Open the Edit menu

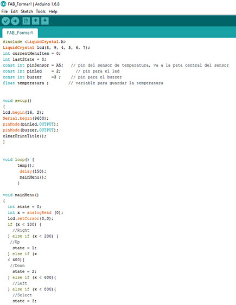click(x=14, y=11)
